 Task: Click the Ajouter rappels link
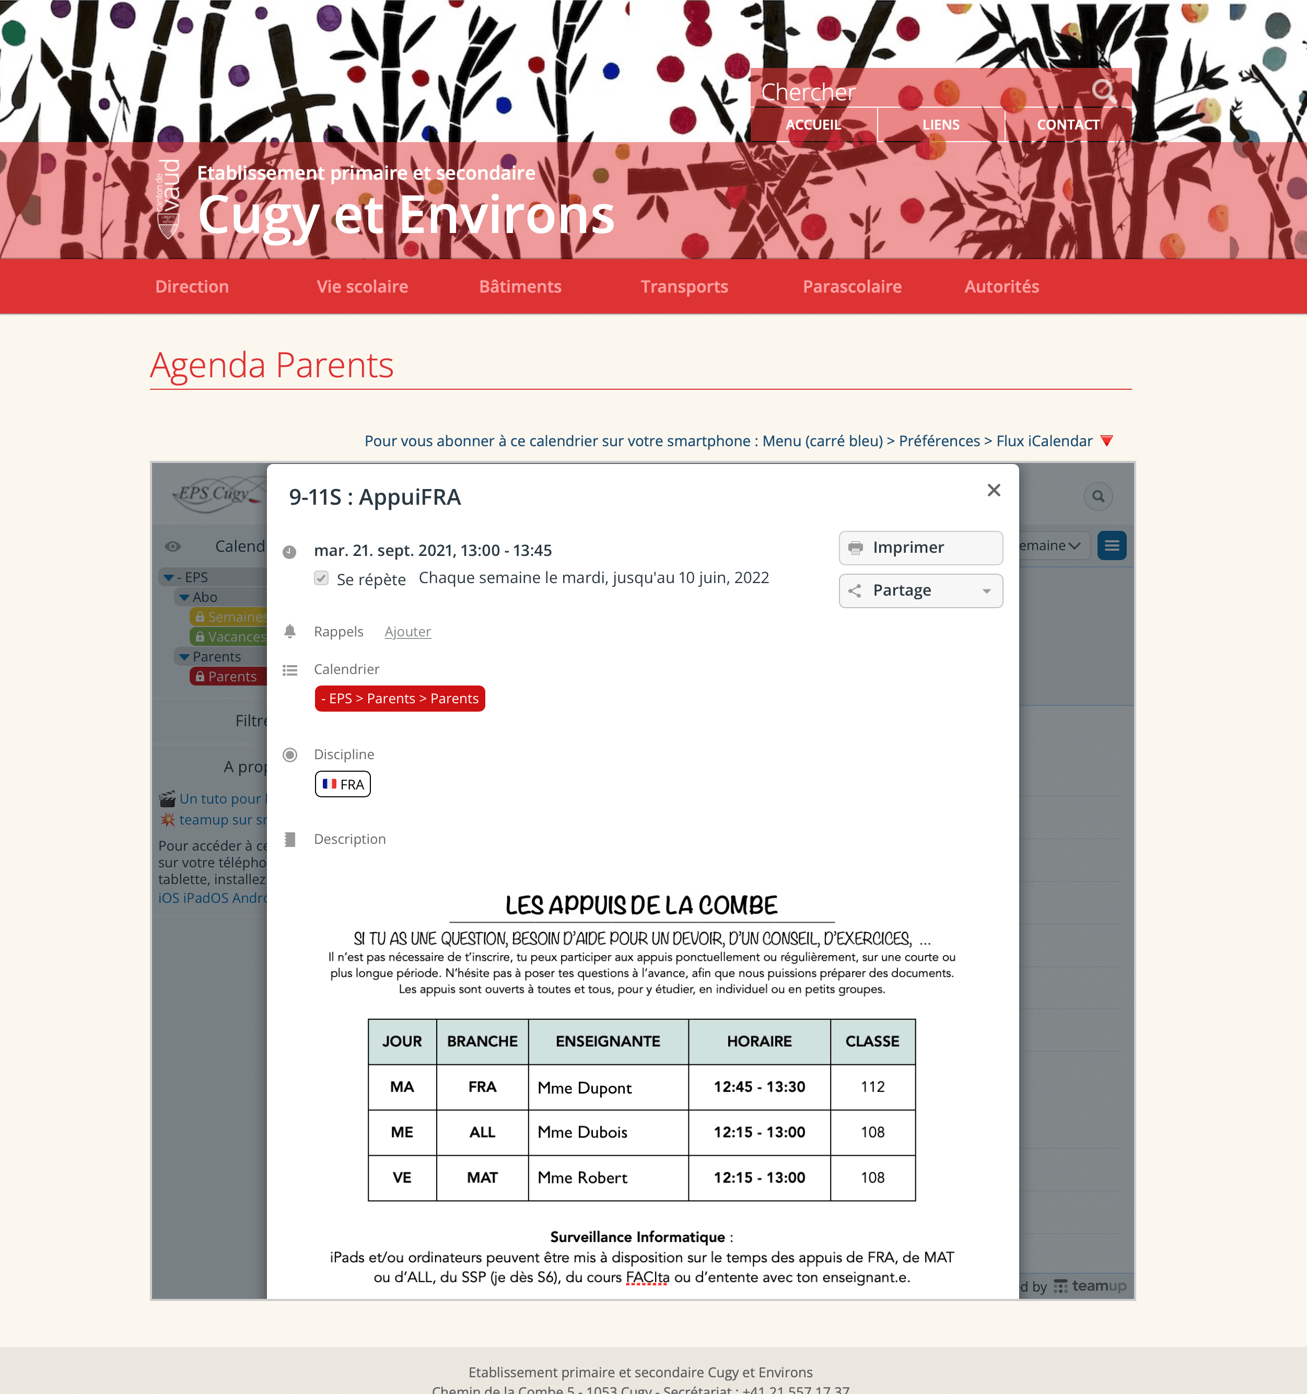[408, 630]
